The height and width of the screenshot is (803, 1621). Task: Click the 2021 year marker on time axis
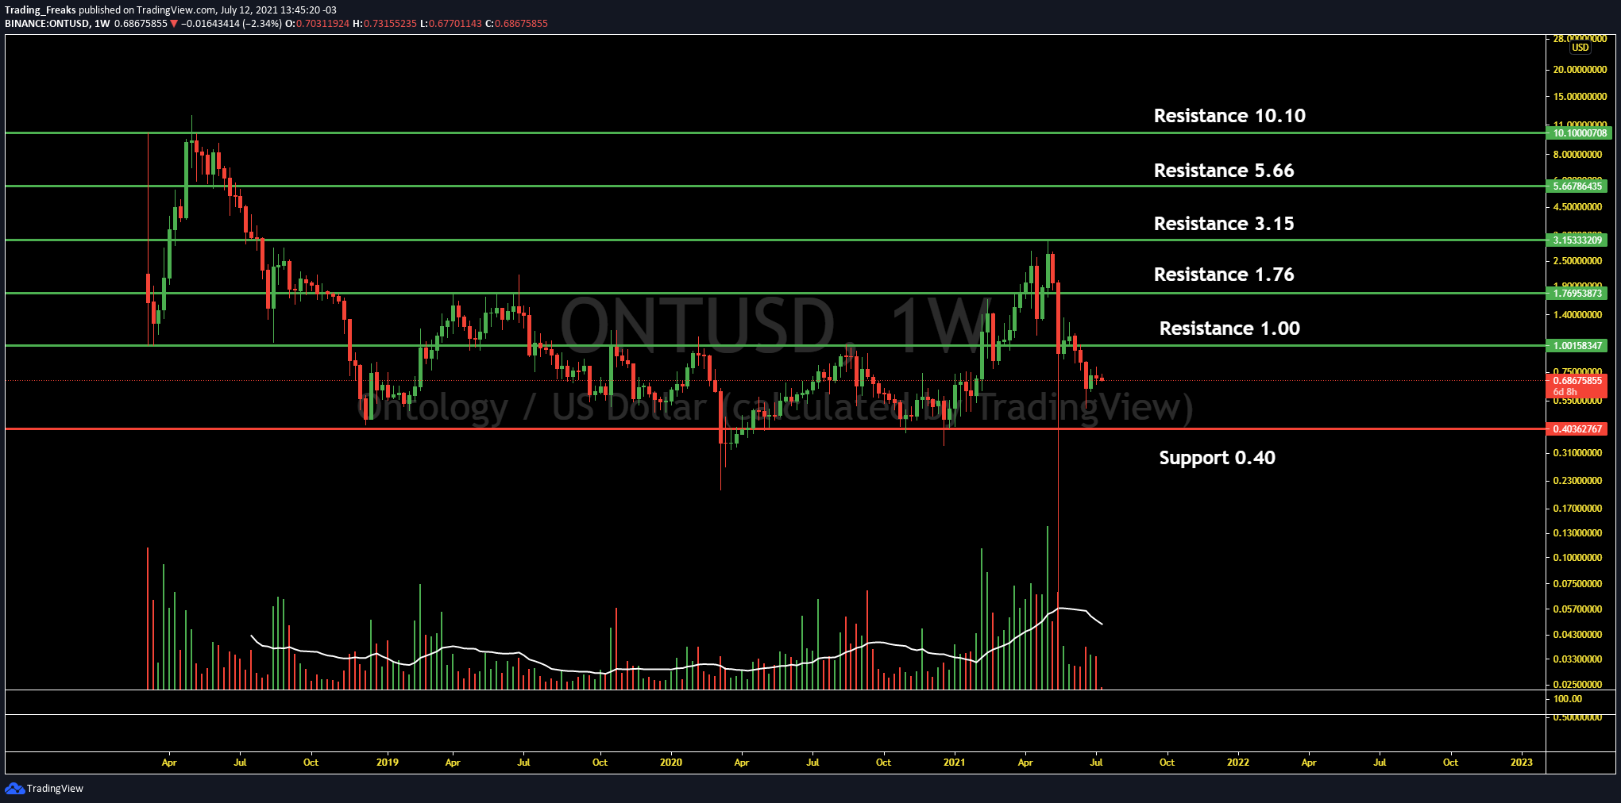(x=955, y=763)
